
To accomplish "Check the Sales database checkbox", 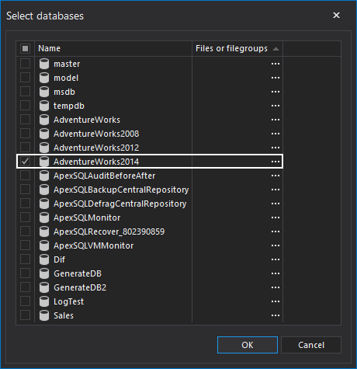I will pyautogui.click(x=25, y=315).
